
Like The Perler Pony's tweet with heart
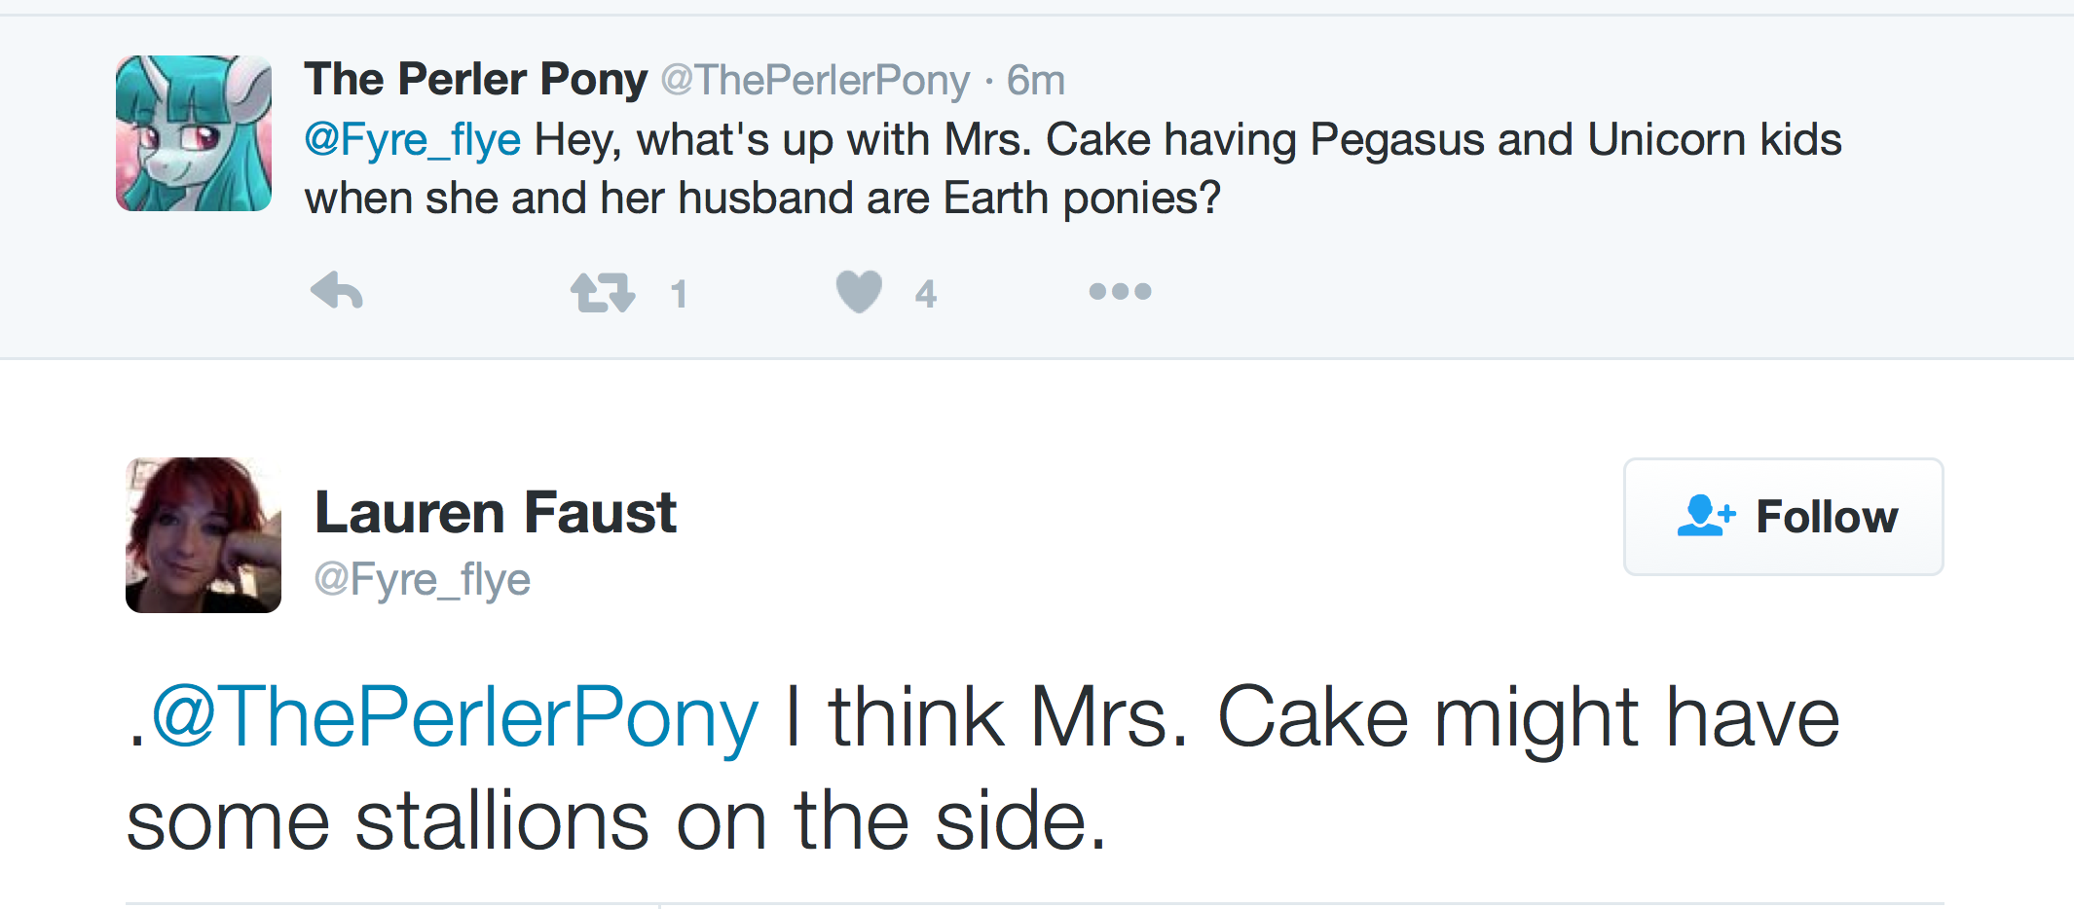(859, 291)
